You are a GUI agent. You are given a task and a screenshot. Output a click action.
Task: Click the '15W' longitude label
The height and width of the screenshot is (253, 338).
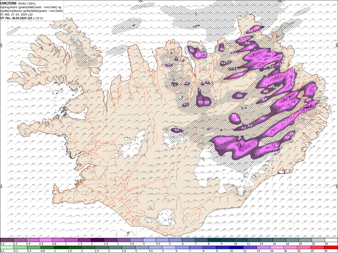pos(280,1)
